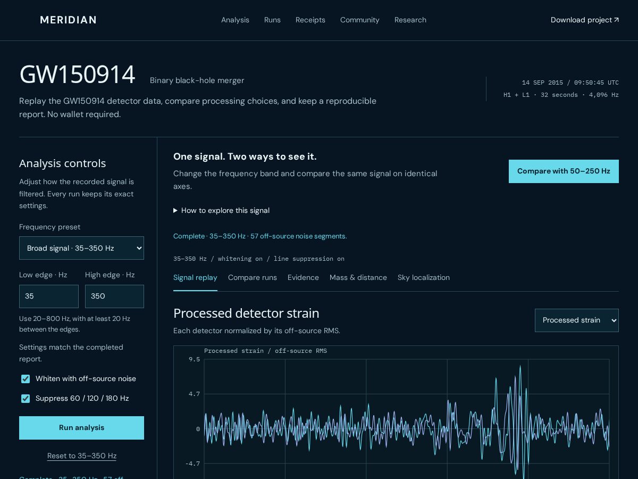Click the 35–350 Hz / whitening on settings line

pyautogui.click(x=259, y=259)
